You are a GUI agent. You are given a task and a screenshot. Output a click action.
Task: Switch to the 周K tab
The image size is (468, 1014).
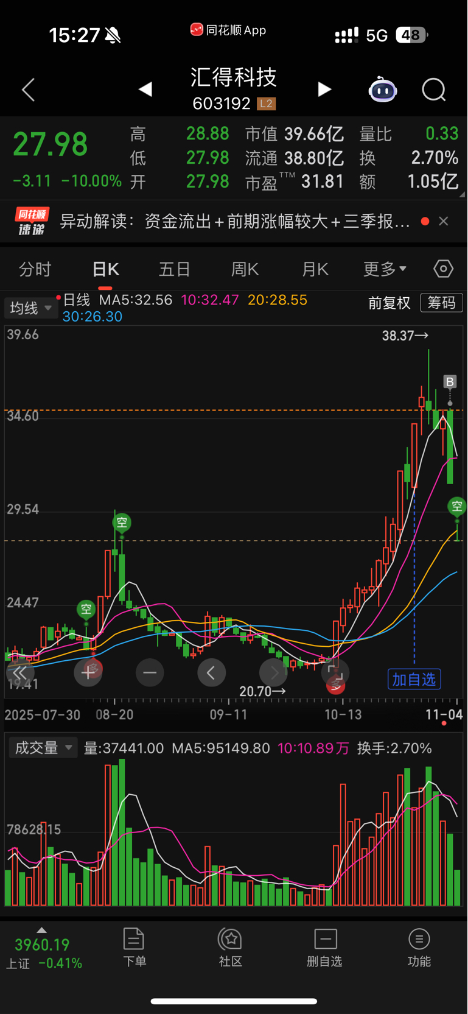click(x=245, y=269)
